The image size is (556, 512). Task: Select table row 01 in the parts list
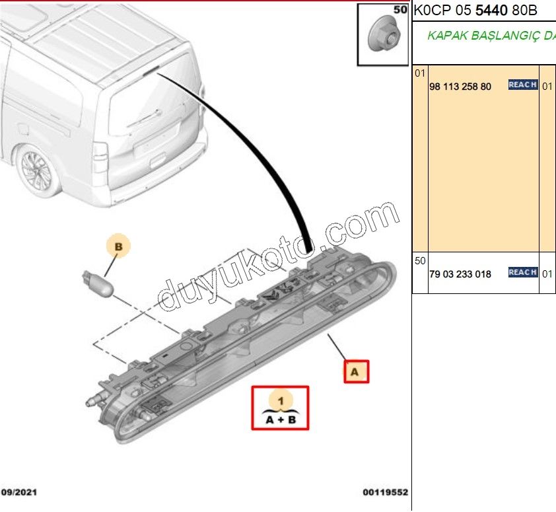pos(419,74)
